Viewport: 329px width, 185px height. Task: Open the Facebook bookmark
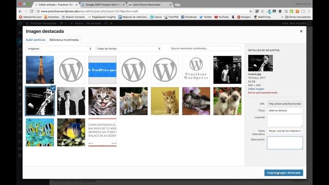pos(189,17)
